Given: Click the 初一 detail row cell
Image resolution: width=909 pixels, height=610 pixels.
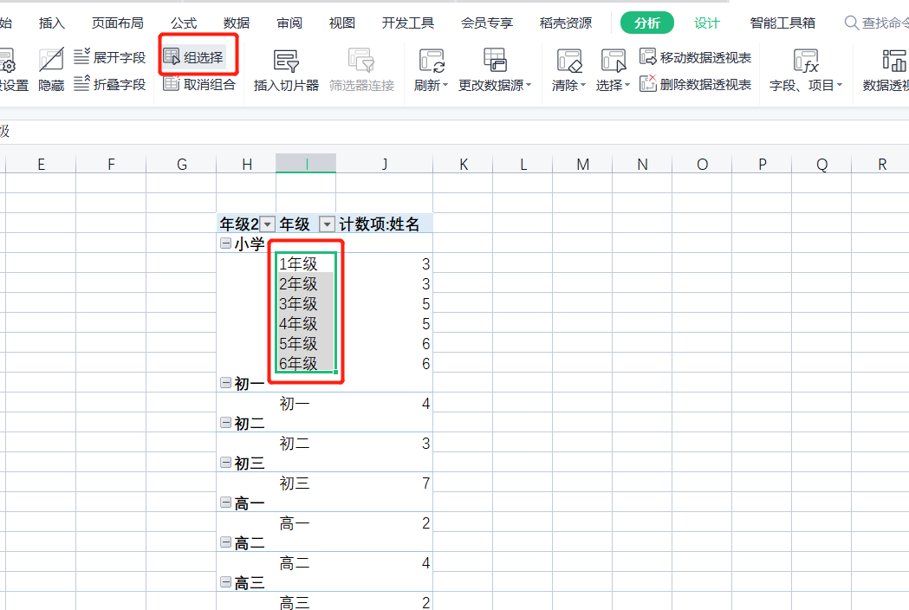Looking at the screenshot, I should tap(306, 403).
